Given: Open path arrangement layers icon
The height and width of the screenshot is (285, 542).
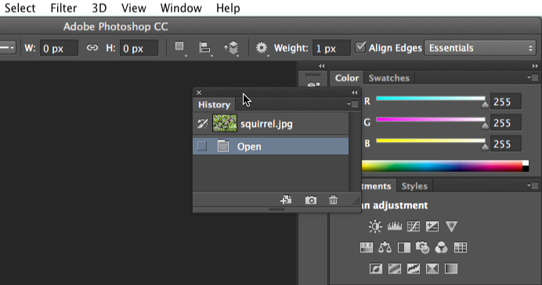Looking at the screenshot, I should click(232, 48).
